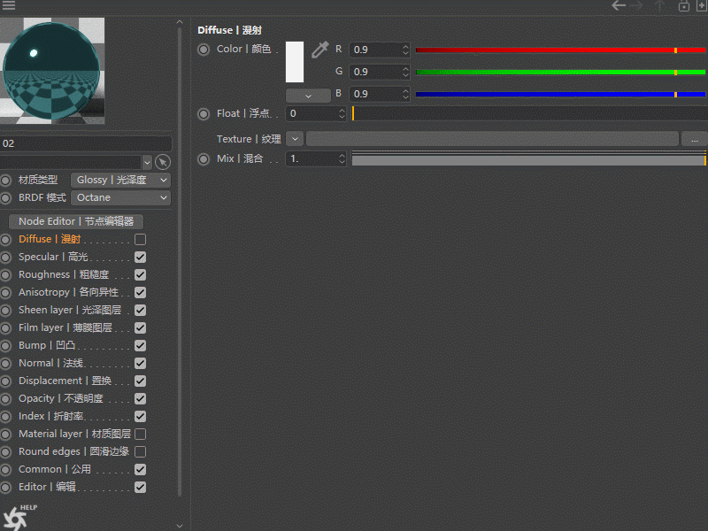This screenshot has height=531, width=708.
Task: Disable the Bump checkbox
Action: click(141, 345)
